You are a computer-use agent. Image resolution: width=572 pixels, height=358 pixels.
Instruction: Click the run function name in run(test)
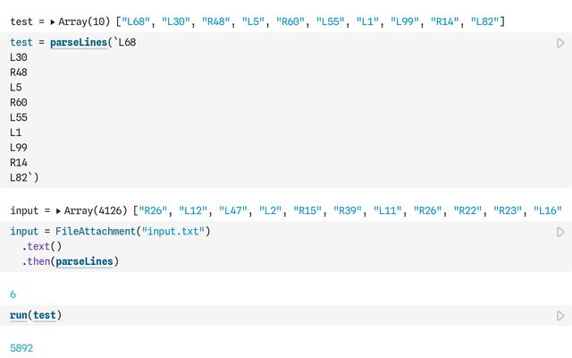pyautogui.click(x=18, y=315)
